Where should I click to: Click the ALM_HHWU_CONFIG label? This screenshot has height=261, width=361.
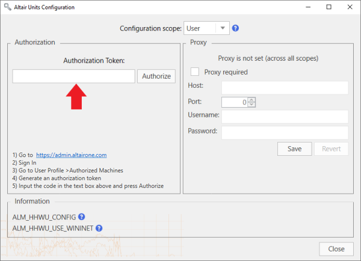(44, 217)
